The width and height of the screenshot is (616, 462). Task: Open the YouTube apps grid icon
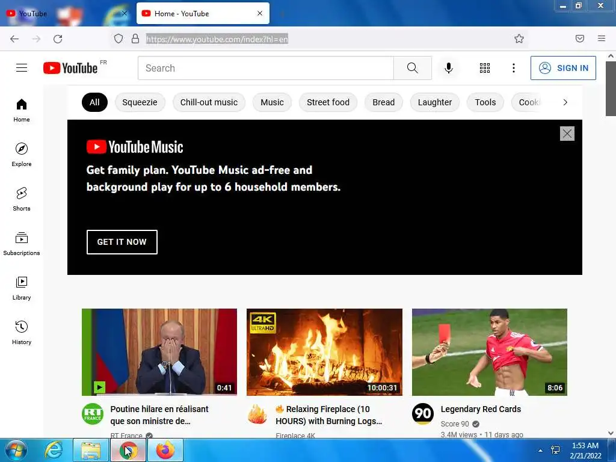click(485, 68)
